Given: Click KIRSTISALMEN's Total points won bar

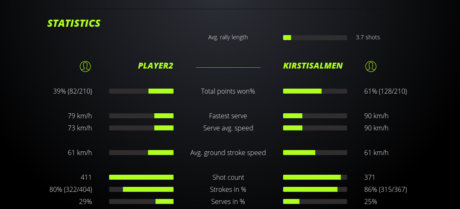Looking at the screenshot, I should [315, 91].
